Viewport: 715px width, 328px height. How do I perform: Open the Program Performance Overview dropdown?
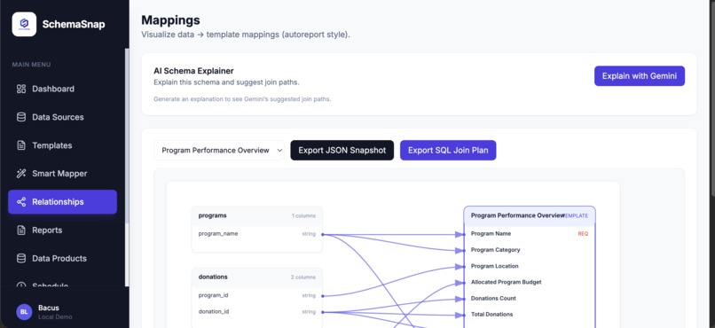[x=219, y=151]
